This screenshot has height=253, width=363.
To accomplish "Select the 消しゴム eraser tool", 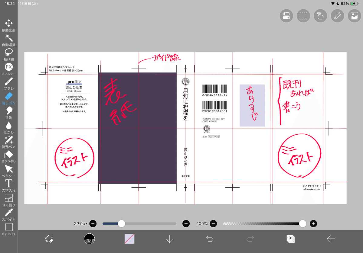I will [x=9, y=98].
